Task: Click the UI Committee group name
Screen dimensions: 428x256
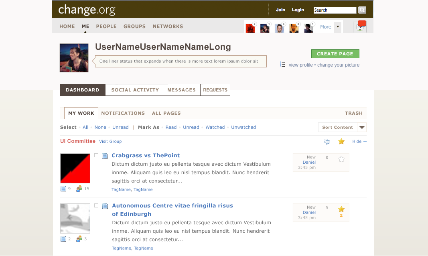Action: pos(78,141)
